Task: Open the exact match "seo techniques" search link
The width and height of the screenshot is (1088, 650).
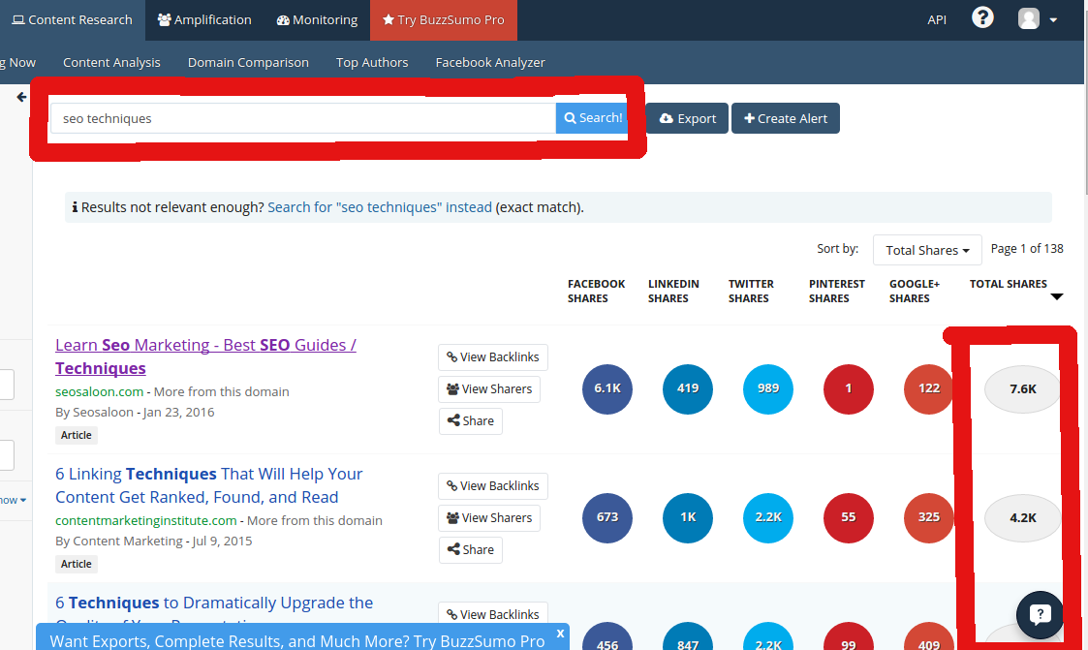Action: (x=379, y=207)
